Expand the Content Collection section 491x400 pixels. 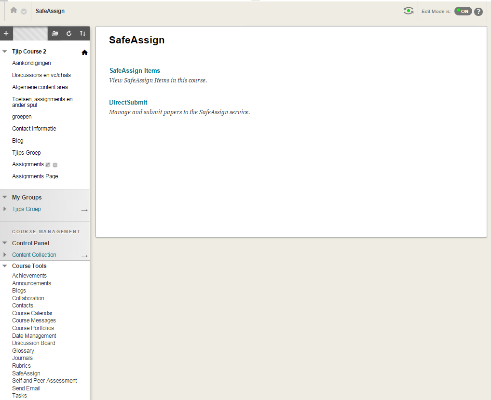5,255
